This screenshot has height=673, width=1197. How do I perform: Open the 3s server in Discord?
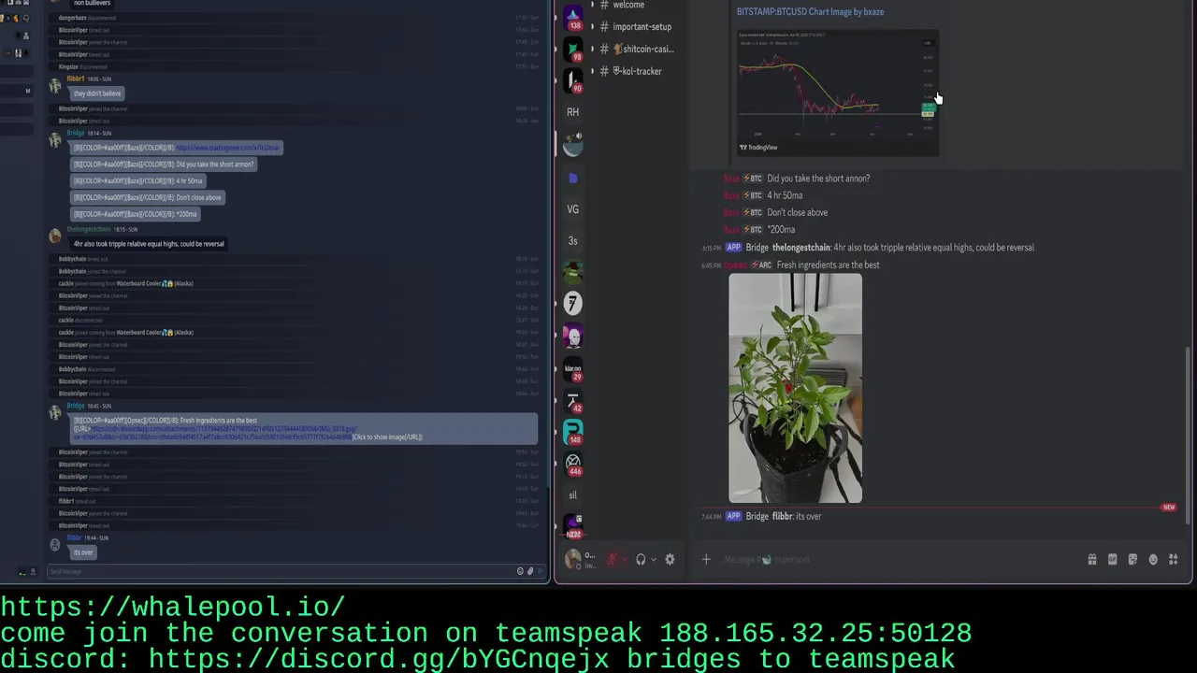click(572, 241)
